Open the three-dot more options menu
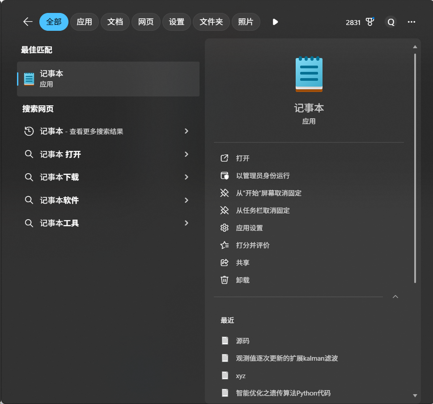This screenshot has width=433, height=404. [412, 22]
